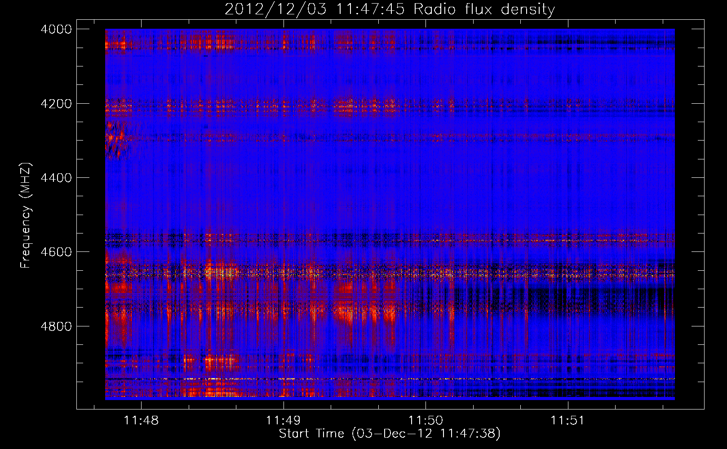Select the 4000 frequency axis label
This screenshot has height=449, width=727.
pos(56,29)
